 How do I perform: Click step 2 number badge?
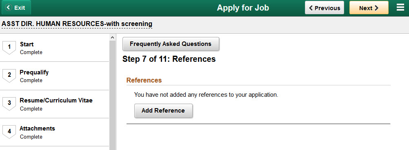pyautogui.click(x=9, y=75)
